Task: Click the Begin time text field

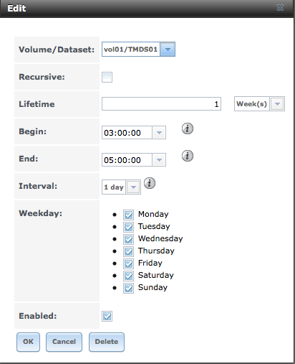Action: click(x=127, y=133)
